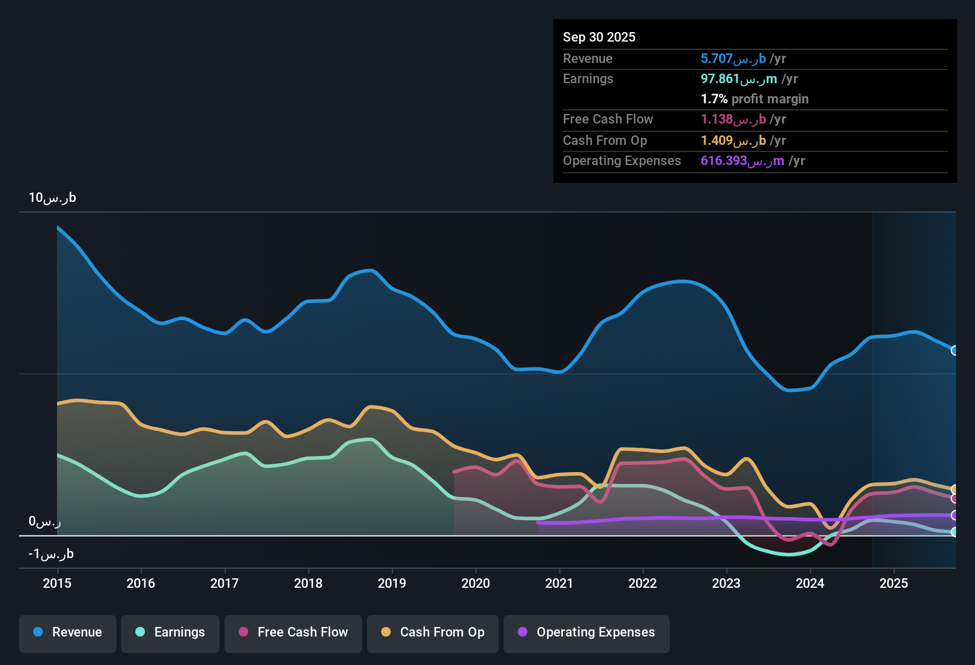975x665 pixels.
Task: Click the purple Operating Expenses legend dot
Action: (x=522, y=632)
